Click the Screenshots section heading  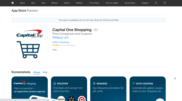click(21, 72)
